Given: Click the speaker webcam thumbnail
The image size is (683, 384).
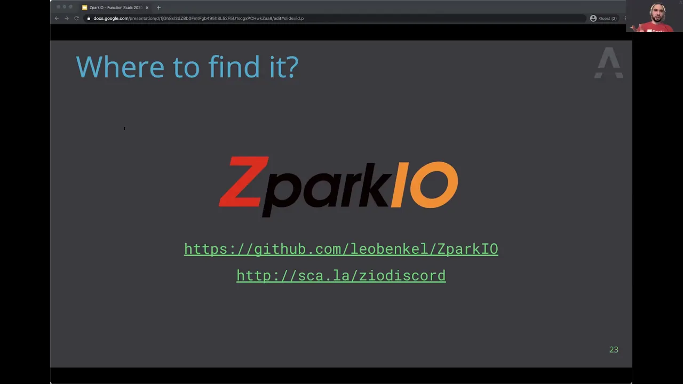Looking at the screenshot, I should pos(654,17).
